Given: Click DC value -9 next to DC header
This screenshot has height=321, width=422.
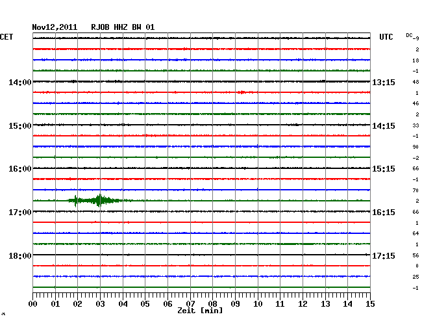Looking at the screenshot, I should (416, 38).
